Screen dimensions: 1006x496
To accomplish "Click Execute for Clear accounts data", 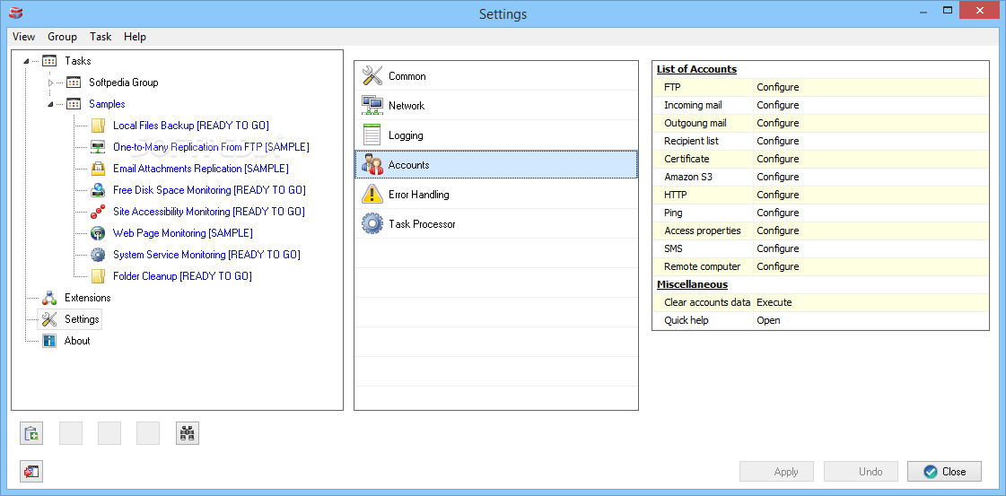I will 774,302.
